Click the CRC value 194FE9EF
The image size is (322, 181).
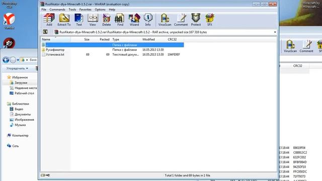point(174,55)
